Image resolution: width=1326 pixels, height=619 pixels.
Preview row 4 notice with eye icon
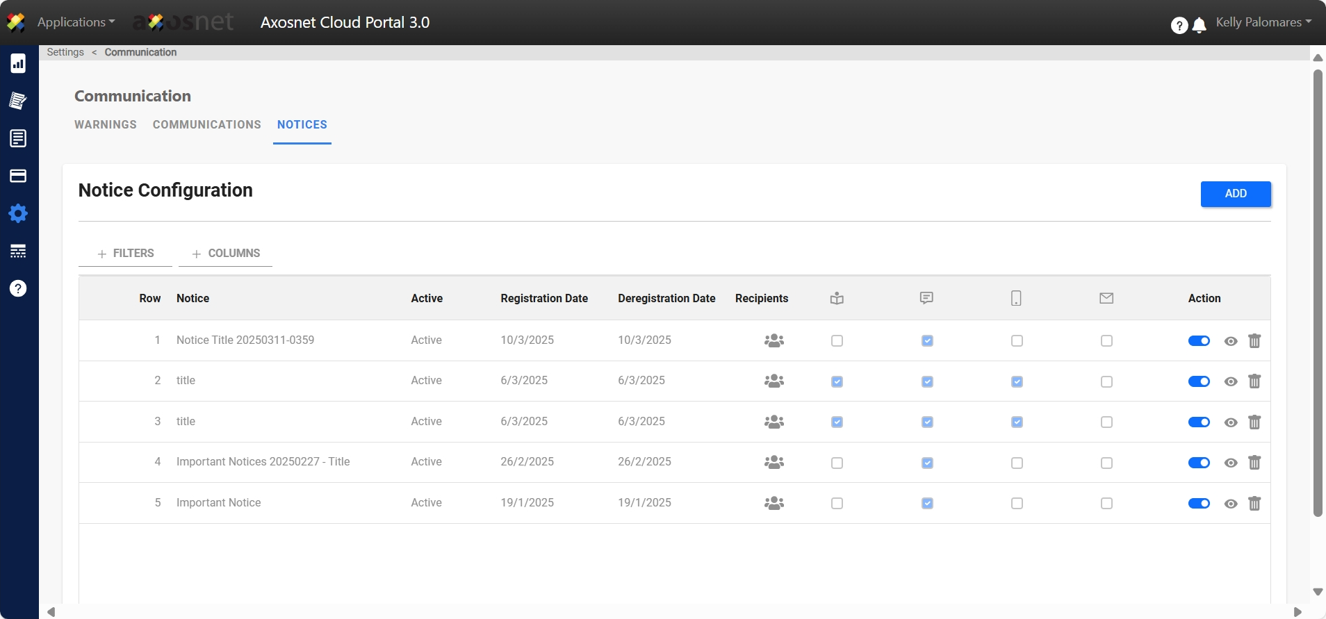coord(1230,463)
